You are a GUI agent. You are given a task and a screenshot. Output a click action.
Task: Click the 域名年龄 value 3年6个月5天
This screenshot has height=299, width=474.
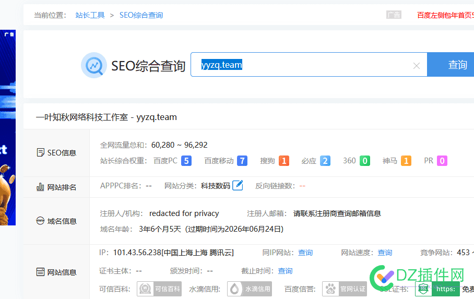(160, 229)
